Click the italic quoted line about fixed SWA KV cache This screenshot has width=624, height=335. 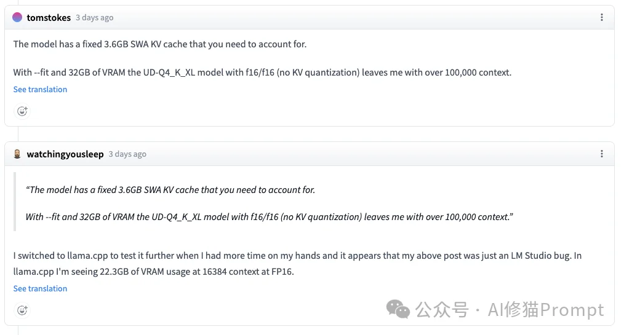click(170, 190)
